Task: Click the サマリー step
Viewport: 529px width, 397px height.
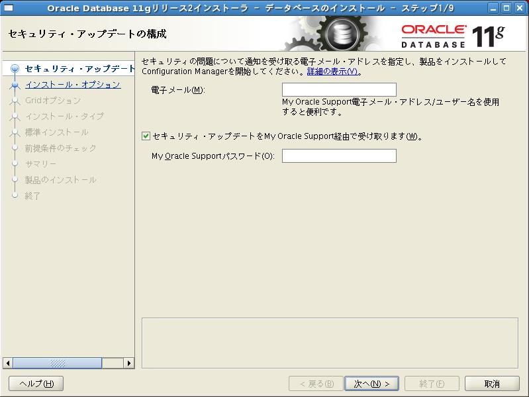Action: pyautogui.click(x=40, y=163)
